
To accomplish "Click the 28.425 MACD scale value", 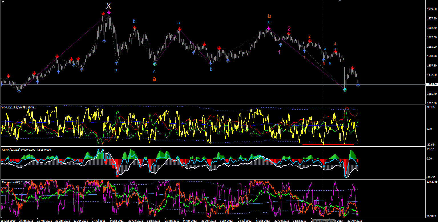I will 431,107.
